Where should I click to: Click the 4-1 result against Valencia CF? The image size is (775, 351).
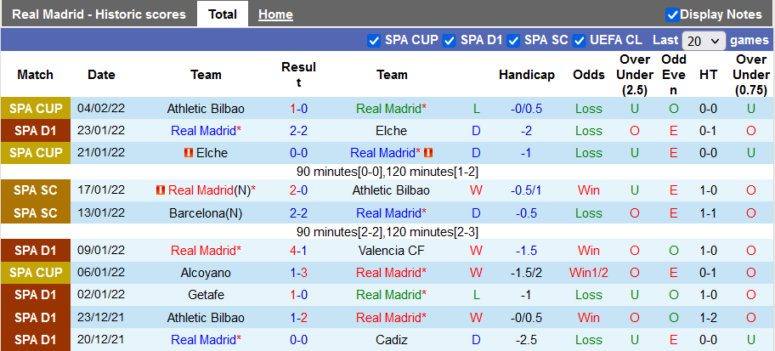298,251
